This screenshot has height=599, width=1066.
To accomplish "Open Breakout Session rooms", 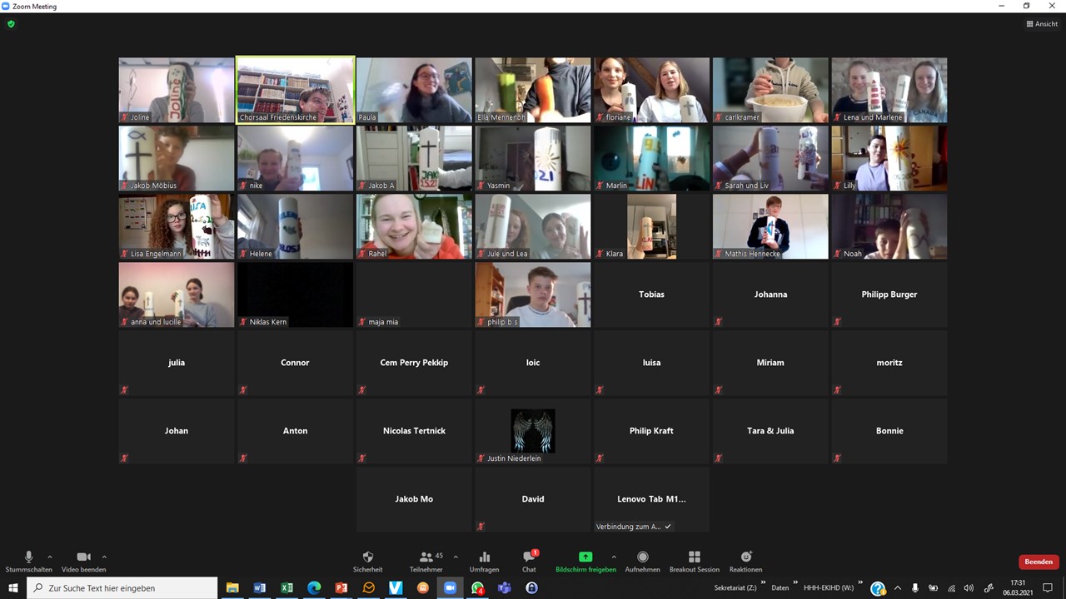I will (x=694, y=562).
